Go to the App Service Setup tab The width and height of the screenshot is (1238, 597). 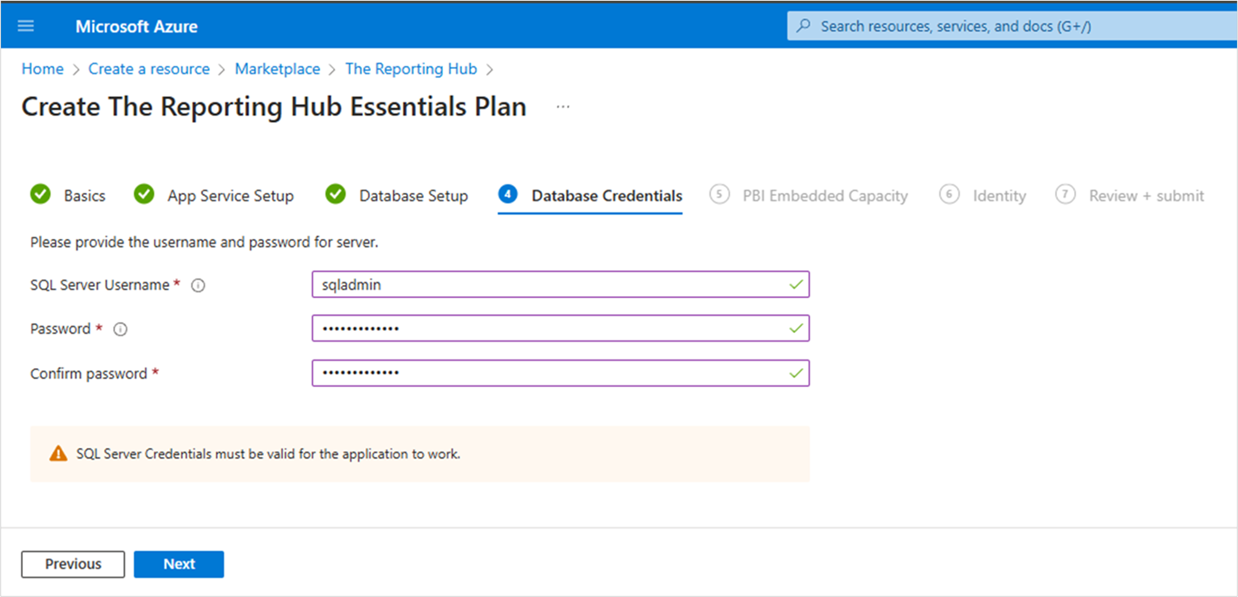(x=230, y=196)
